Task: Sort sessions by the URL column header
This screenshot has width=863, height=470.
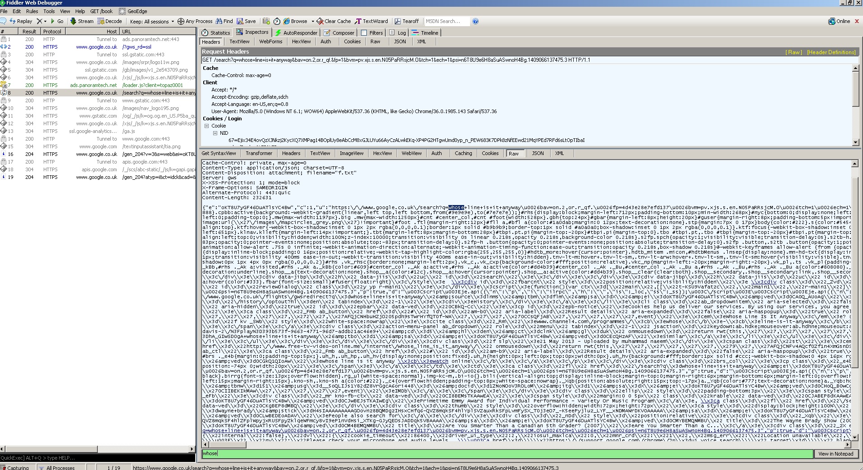Action: pos(158,32)
